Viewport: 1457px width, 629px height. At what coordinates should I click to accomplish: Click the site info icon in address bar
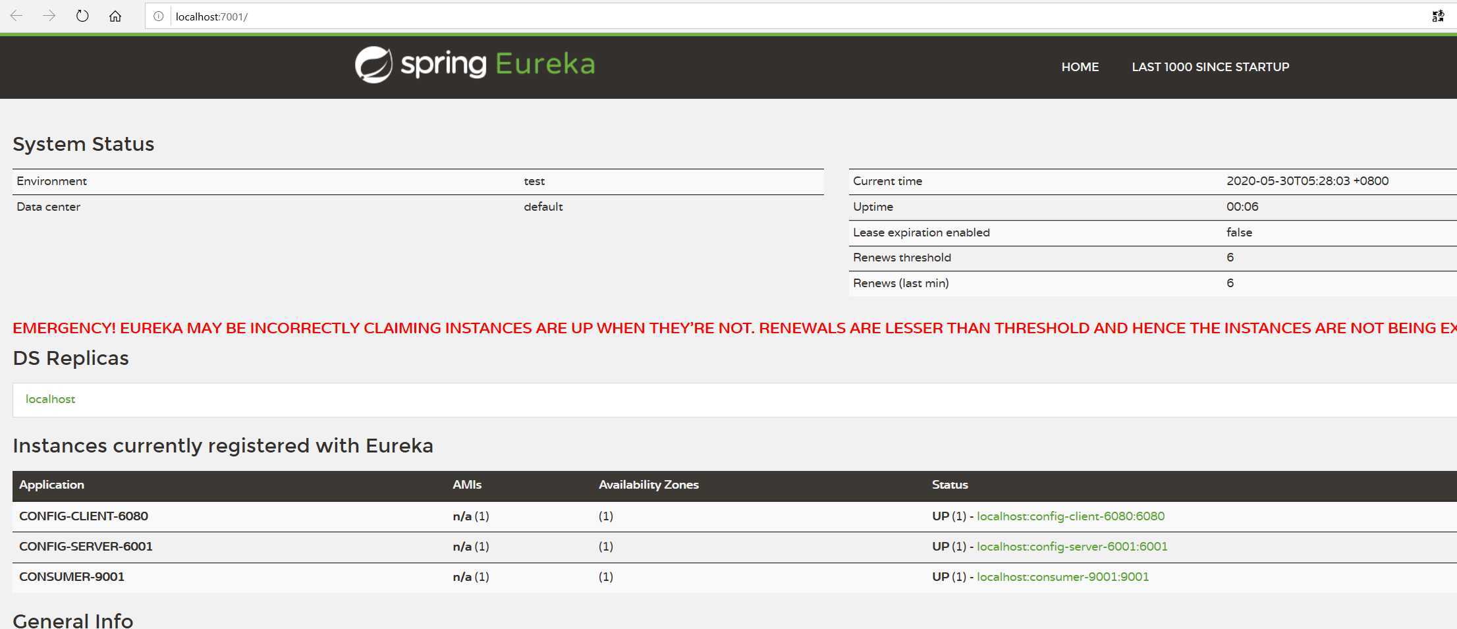click(159, 16)
